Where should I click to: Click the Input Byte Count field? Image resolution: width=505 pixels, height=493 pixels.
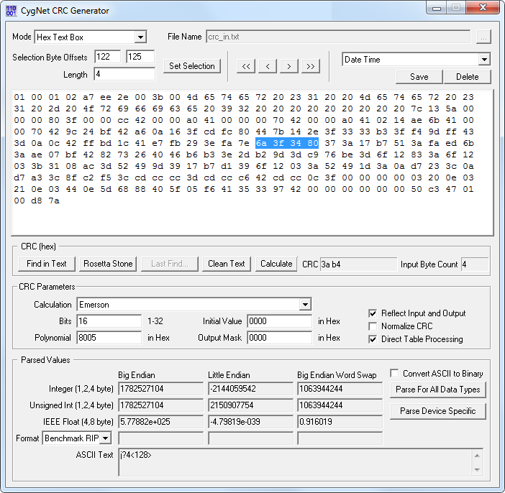pyautogui.click(x=475, y=264)
